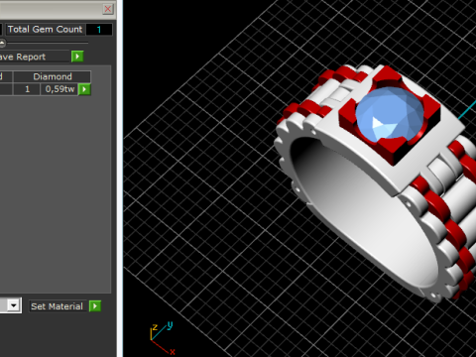Click the Set Material label
Viewport: 476px width, 357px height.
[x=57, y=306]
